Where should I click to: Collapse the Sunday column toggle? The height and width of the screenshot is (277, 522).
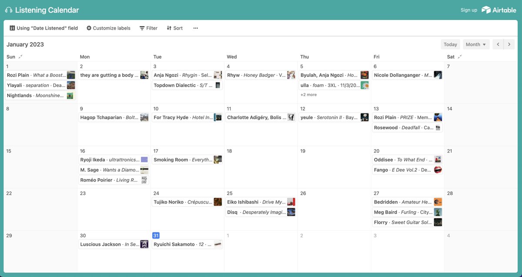tap(20, 57)
